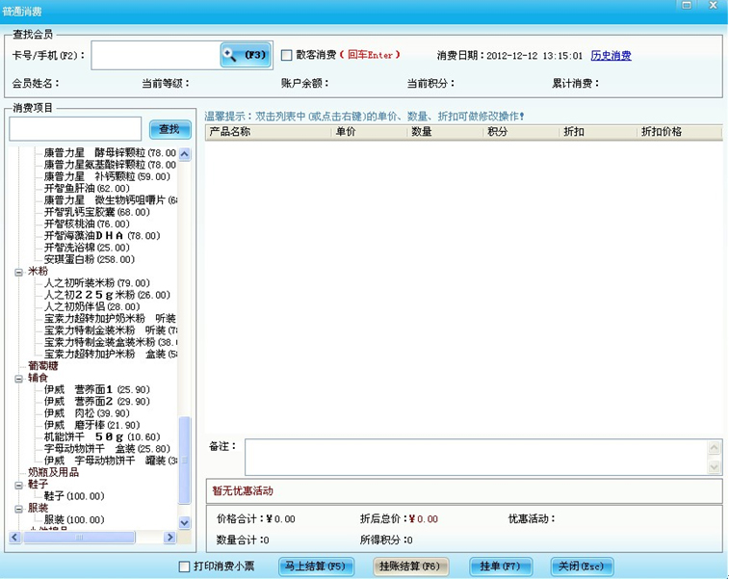
Task: Select 开智乳钙宝胶囊 (68.00)
Action: point(96,212)
